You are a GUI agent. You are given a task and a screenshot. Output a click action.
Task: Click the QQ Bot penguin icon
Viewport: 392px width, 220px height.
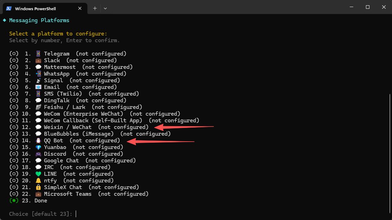(38, 141)
